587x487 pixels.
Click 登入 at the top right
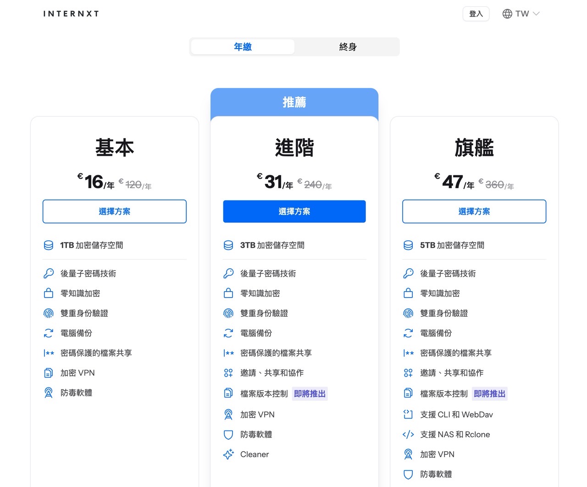476,13
